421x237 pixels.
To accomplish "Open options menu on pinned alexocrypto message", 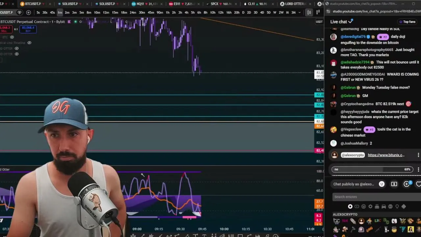I will pos(418,155).
